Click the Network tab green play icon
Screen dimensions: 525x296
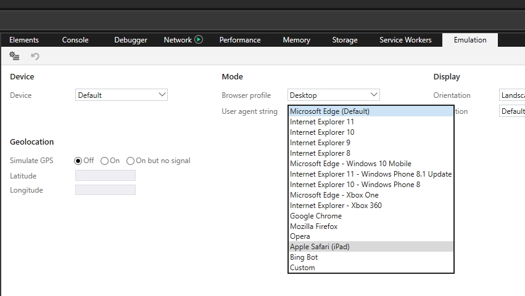click(x=199, y=39)
